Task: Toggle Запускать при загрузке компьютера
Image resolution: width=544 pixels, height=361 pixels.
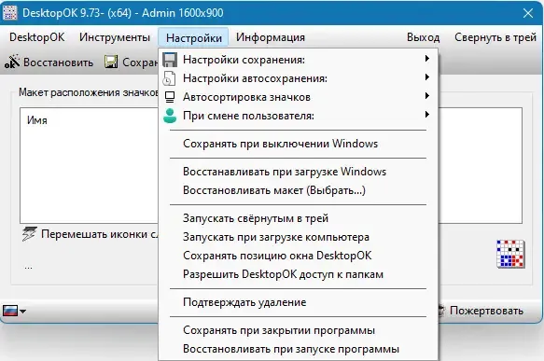Action: pos(299,238)
